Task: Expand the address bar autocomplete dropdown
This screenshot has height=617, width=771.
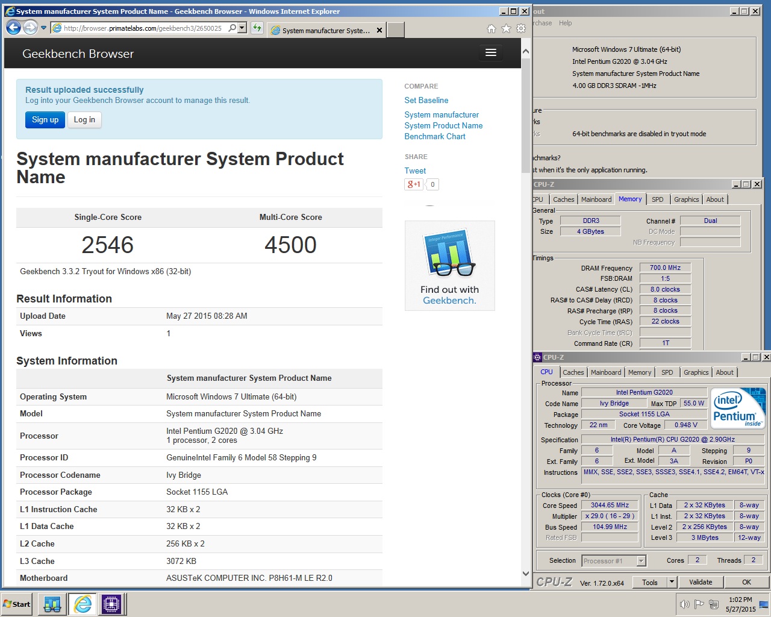Action: [242, 28]
